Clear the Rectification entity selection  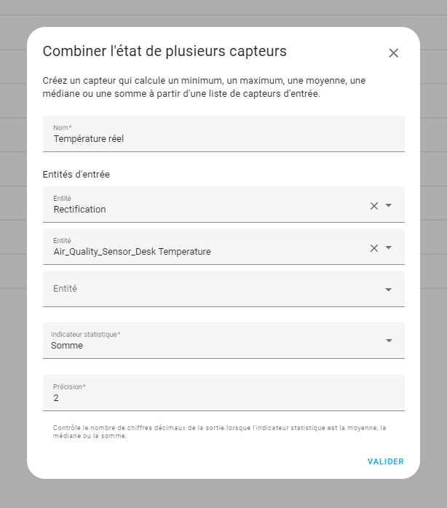coord(374,206)
